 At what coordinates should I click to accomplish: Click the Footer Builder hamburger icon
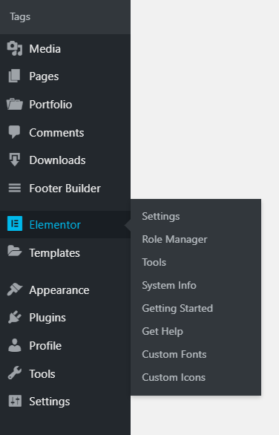[14, 188]
